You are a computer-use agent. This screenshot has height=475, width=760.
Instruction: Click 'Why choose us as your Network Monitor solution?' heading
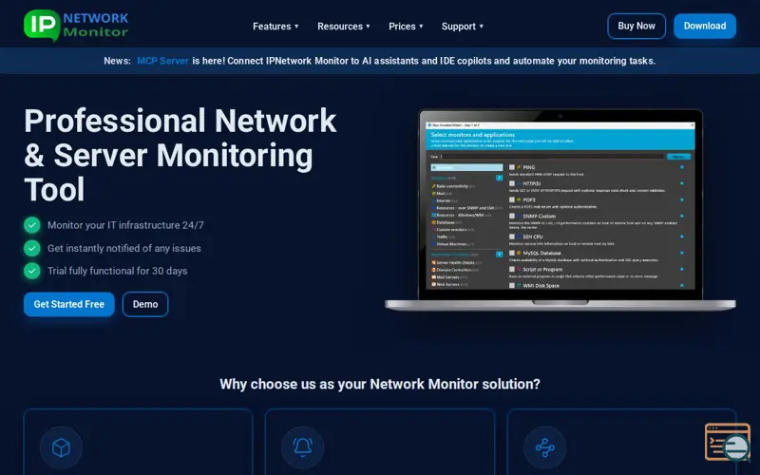(380, 384)
